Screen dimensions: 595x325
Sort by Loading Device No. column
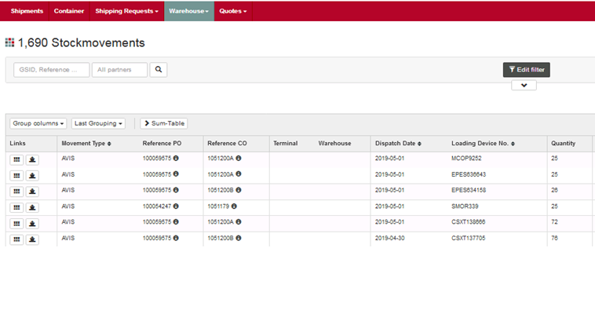pyautogui.click(x=483, y=144)
